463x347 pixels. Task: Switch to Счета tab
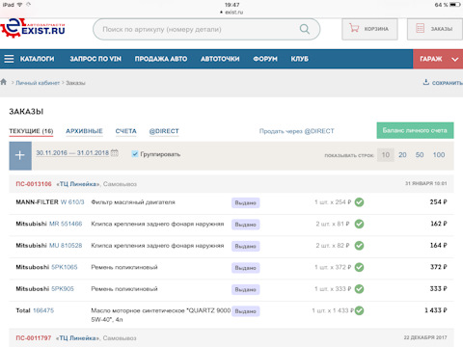[x=126, y=131]
